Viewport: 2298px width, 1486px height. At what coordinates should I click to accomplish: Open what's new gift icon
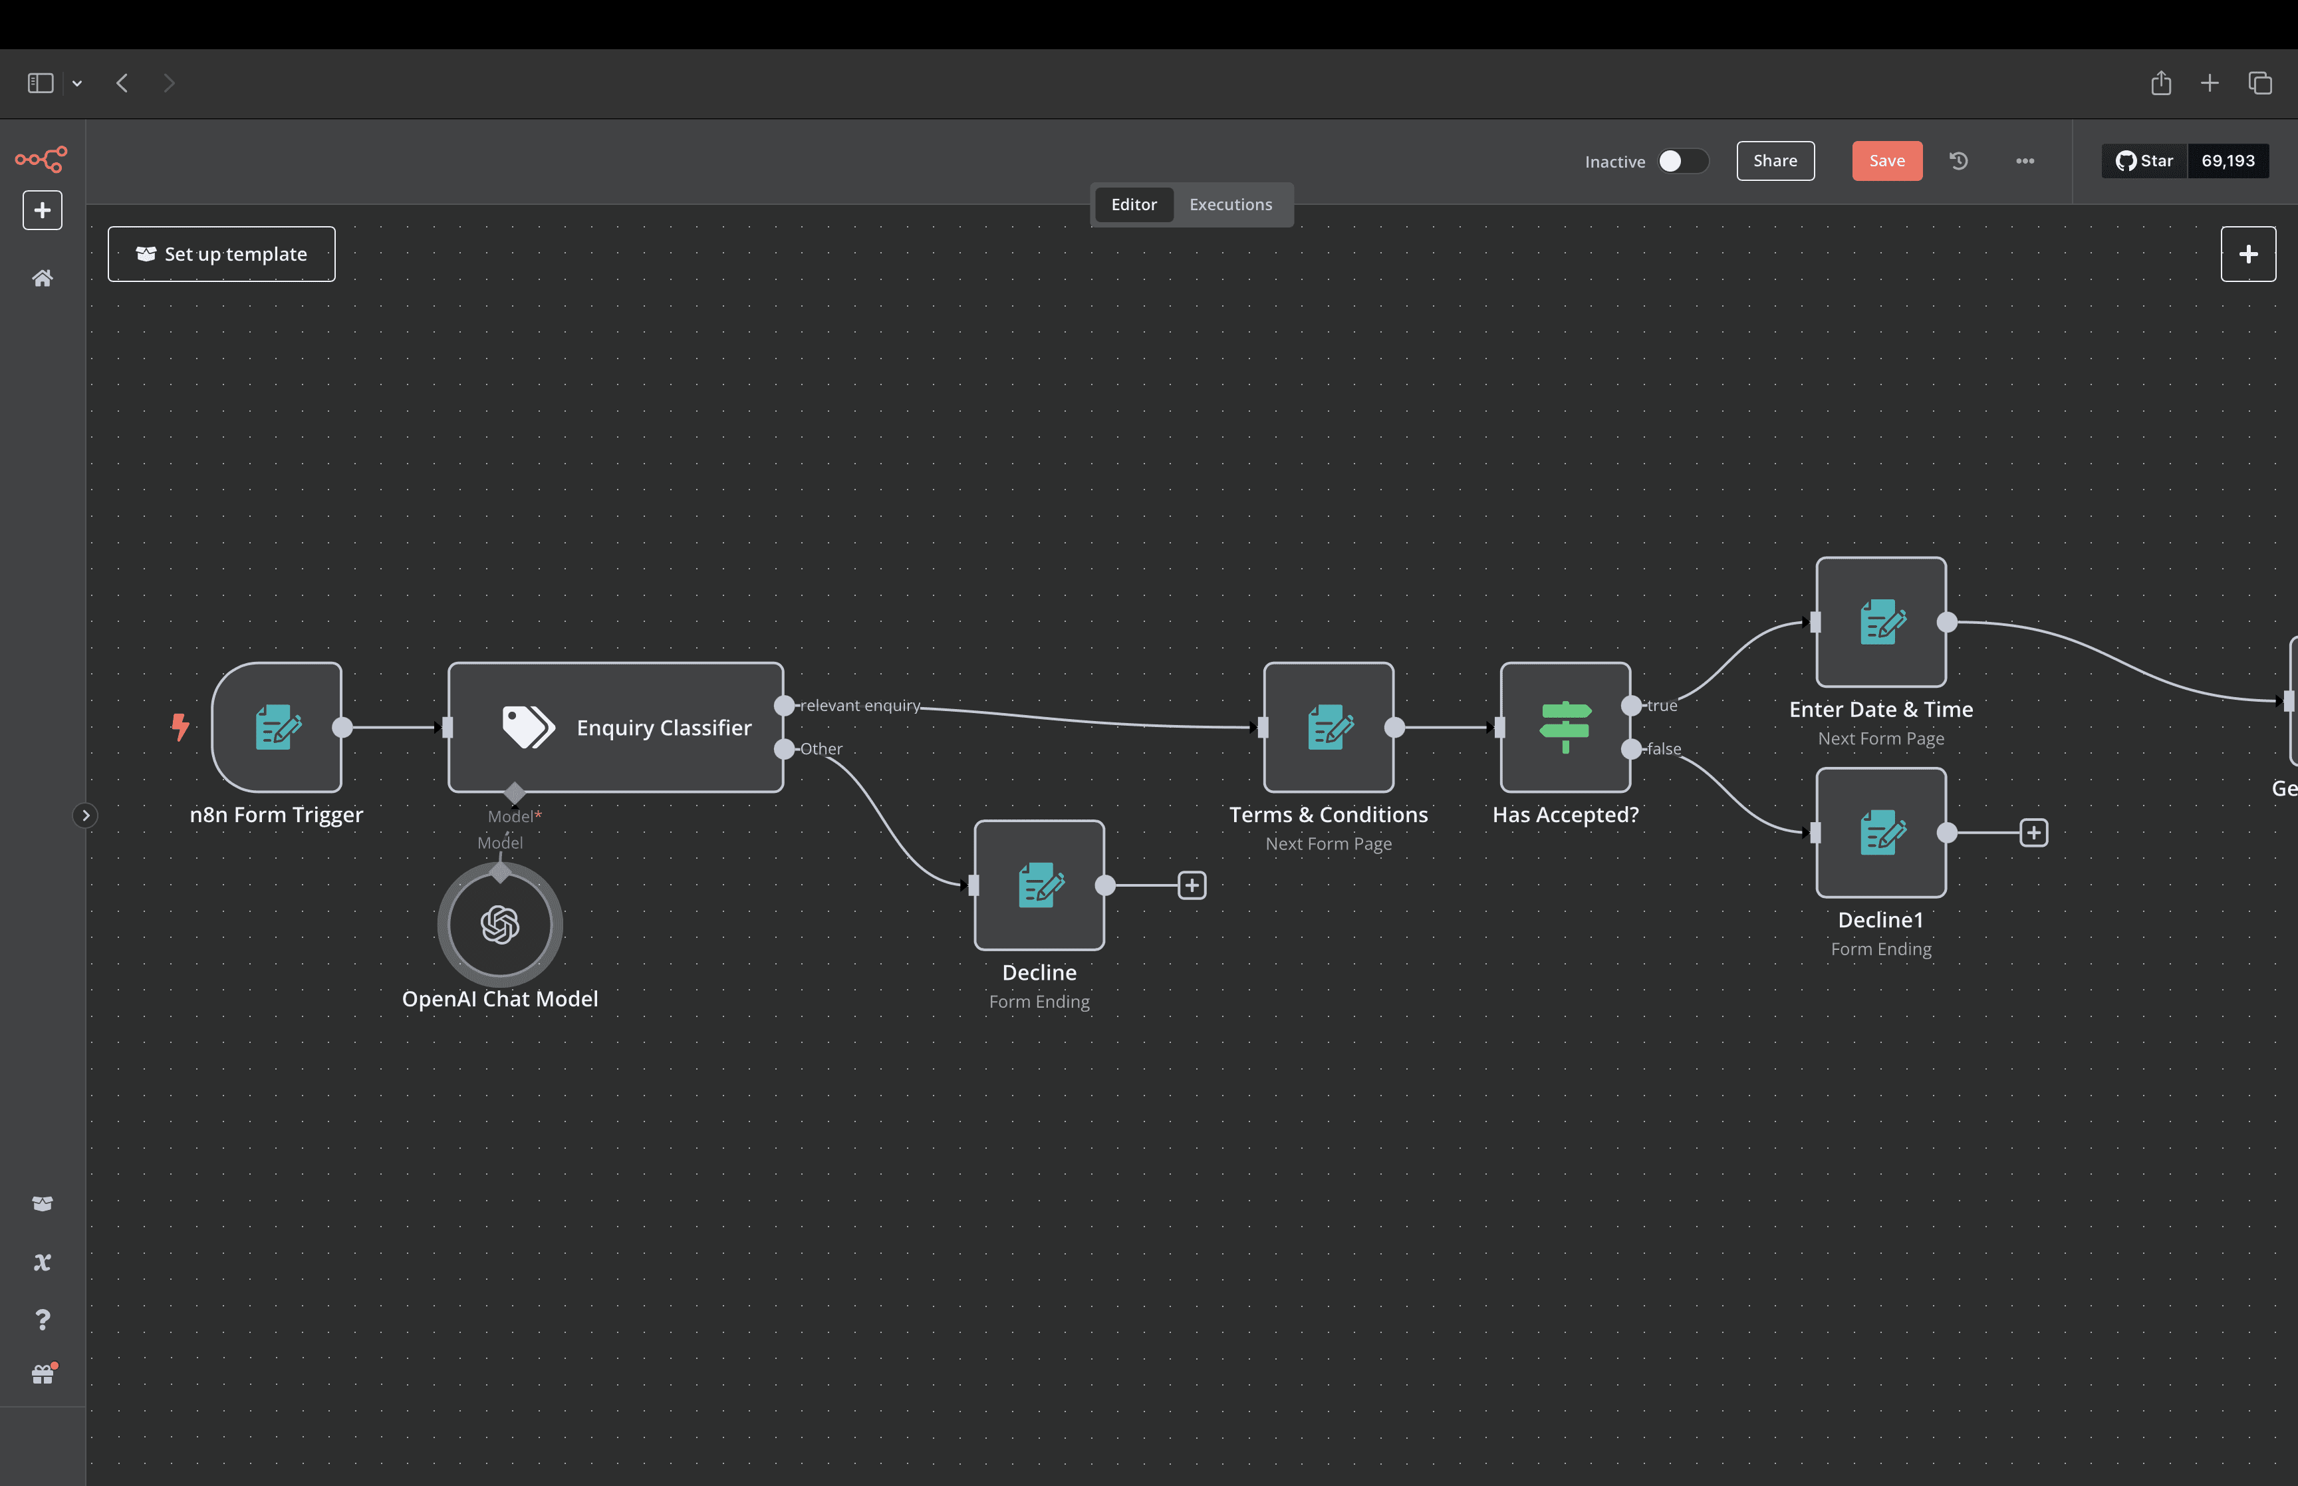click(43, 1374)
